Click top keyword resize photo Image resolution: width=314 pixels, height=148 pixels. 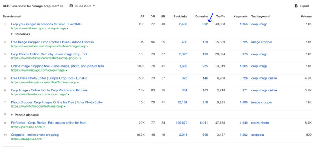[x=260, y=123]
